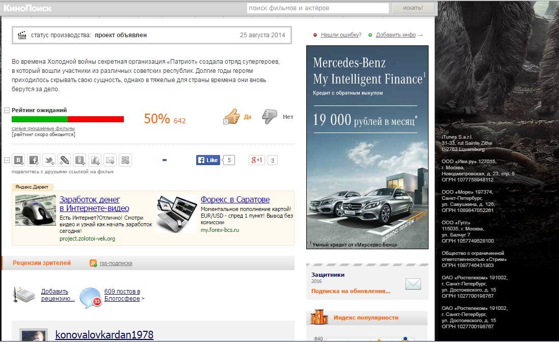Screen dimensions: 559x342
Task: Click the Mercedes-Benz finance banner
Action: [367, 147]
